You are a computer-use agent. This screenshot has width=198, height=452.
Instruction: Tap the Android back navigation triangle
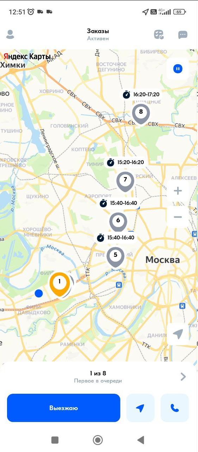pos(141,440)
